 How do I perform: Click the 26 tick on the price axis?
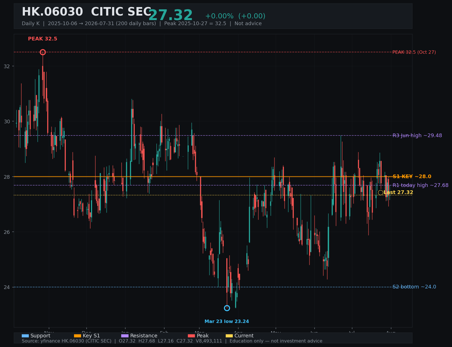pyautogui.click(x=6, y=232)
